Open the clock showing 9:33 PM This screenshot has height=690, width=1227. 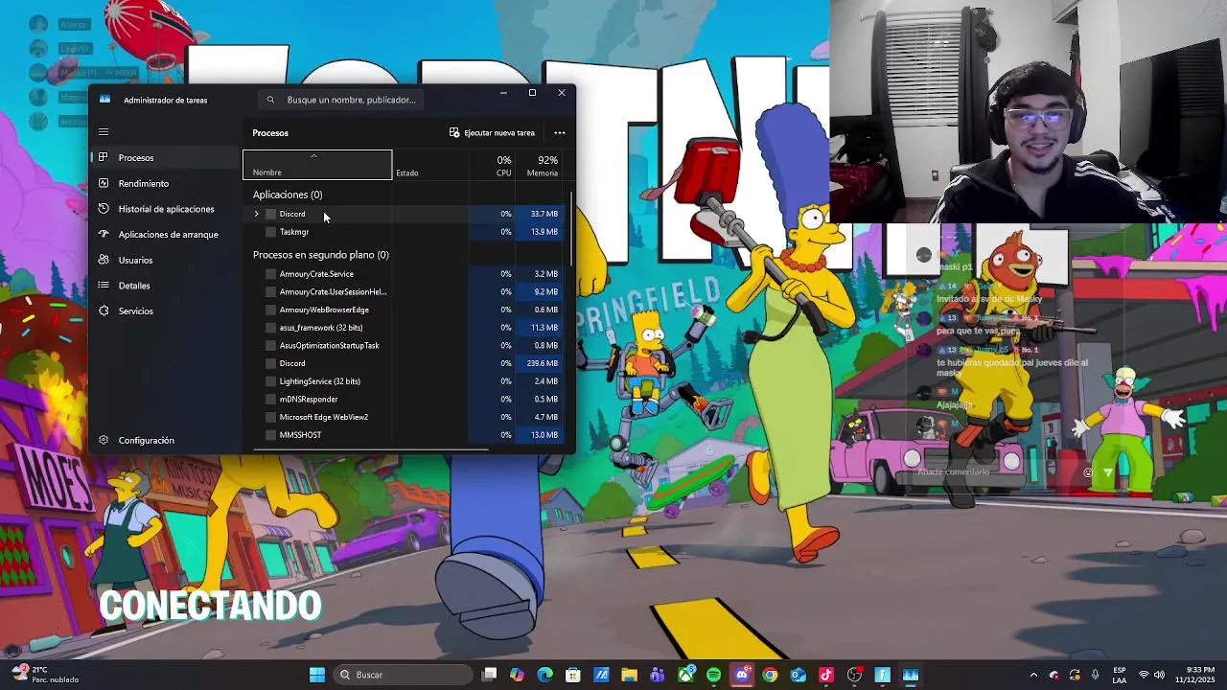(1196, 675)
